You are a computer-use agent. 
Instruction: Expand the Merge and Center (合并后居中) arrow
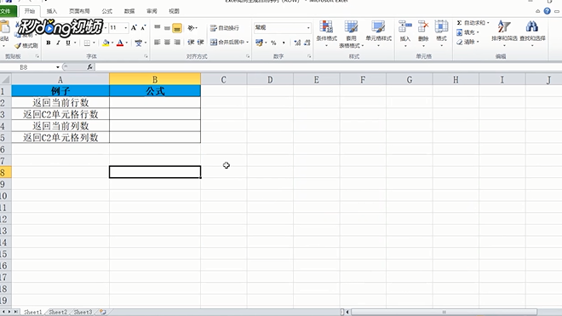coord(247,43)
